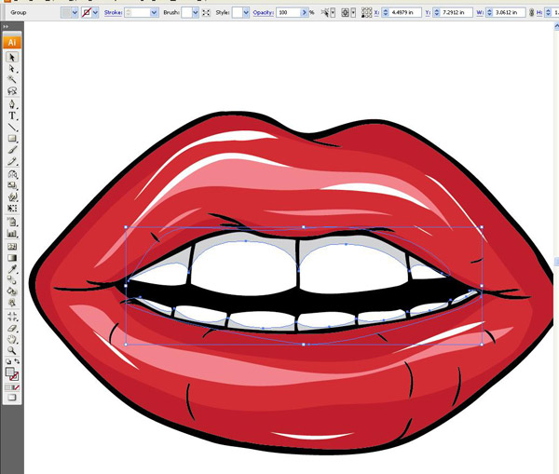Select the Rectangle tool
This screenshot has width=559, height=474.
(x=13, y=139)
